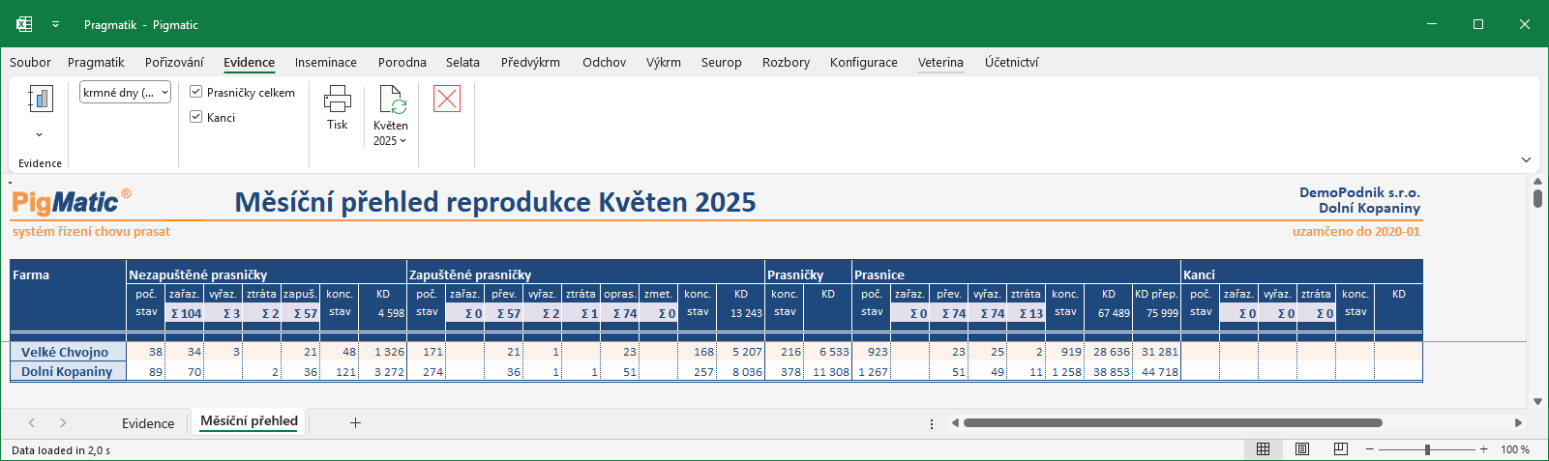Click the vertical scrollbar thumb
The height and width of the screenshot is (461, 1549).
(x=1537, y=198)
